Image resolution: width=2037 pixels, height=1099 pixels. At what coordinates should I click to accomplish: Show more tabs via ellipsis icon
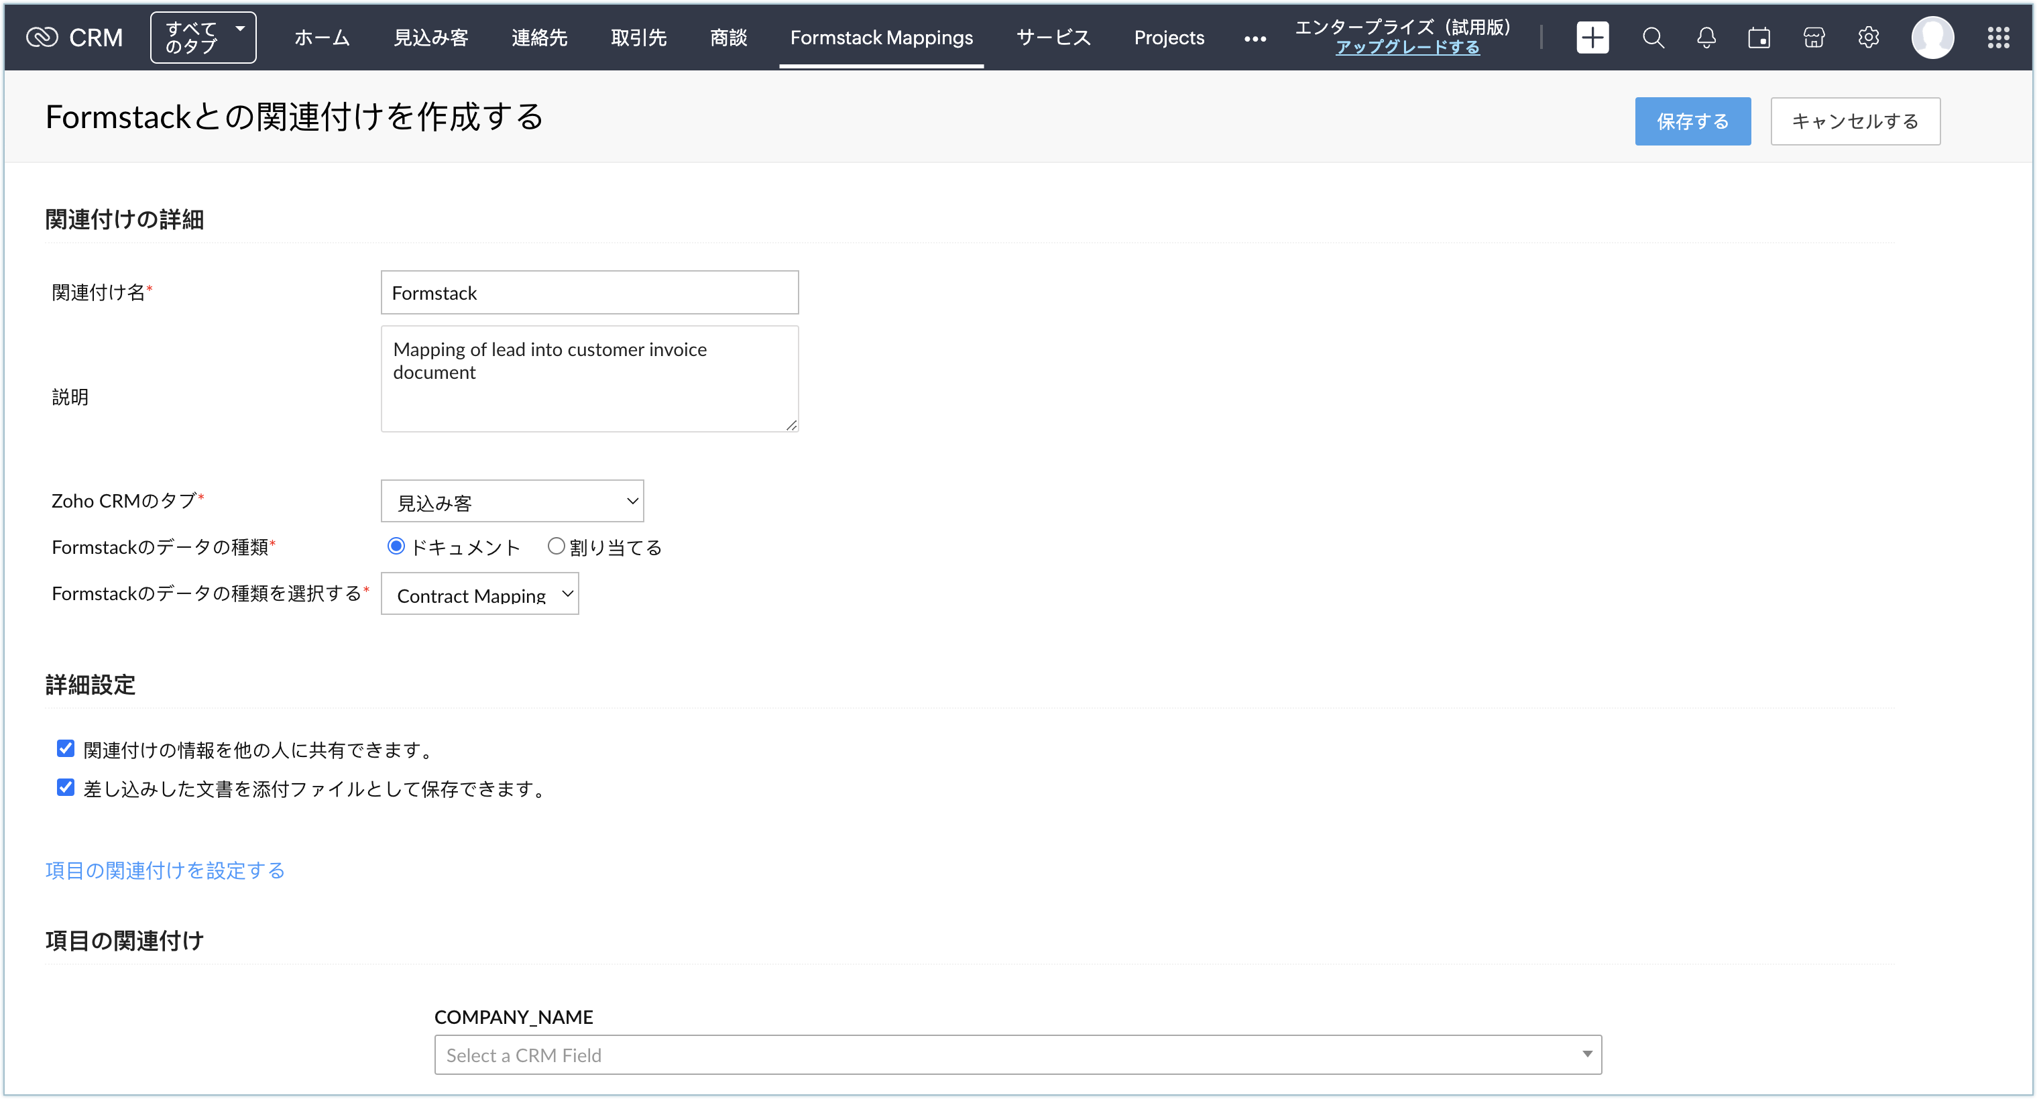(1255, 38)
